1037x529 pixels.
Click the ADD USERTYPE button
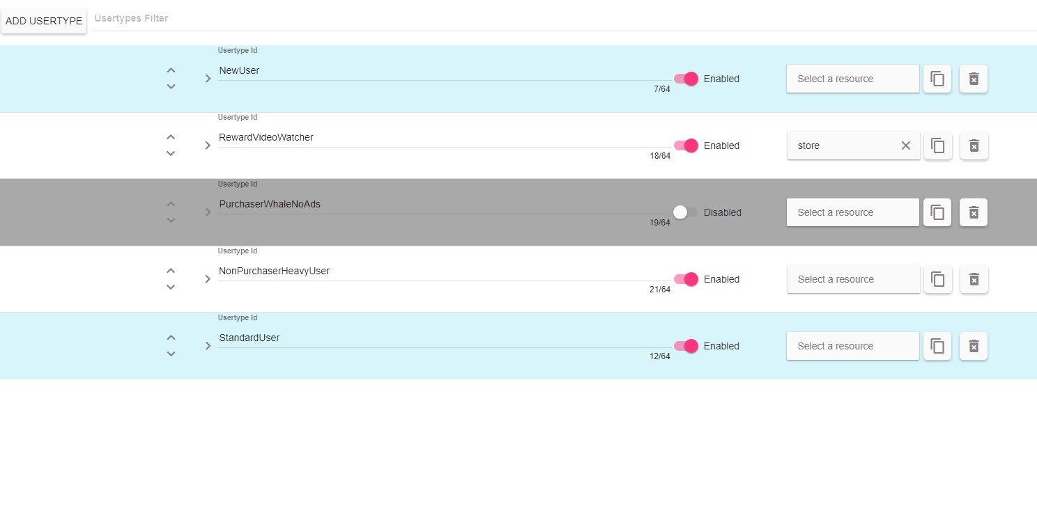[x=44, y=21]
